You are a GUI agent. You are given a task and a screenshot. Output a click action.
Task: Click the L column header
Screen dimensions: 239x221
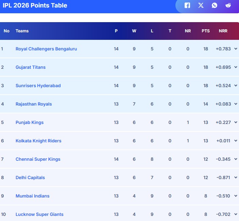click(x=152, y=31)
